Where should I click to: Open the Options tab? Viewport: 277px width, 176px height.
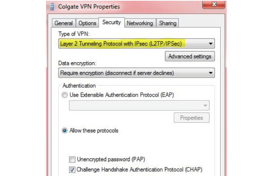[x=87, y=23]
